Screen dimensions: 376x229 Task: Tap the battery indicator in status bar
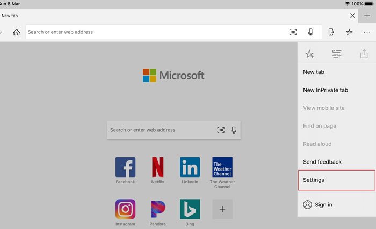(x=370, y=4)
